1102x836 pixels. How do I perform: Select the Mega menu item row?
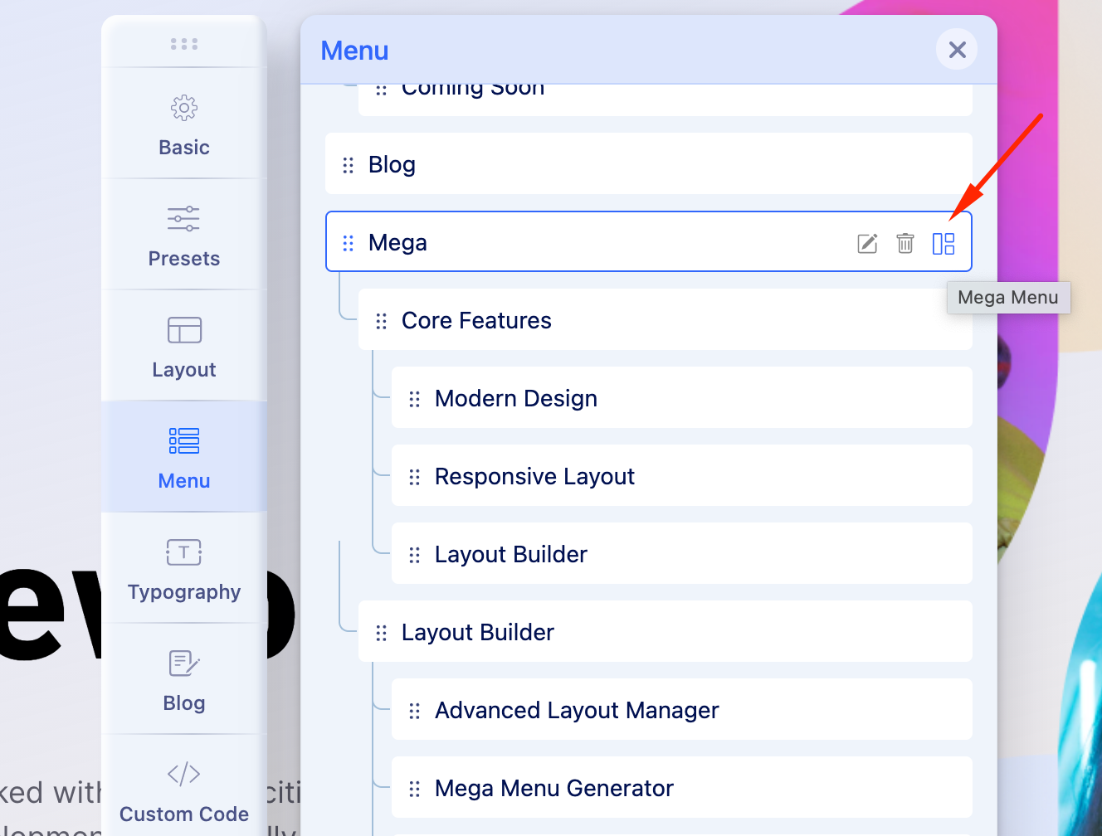(x=649, y=241)
